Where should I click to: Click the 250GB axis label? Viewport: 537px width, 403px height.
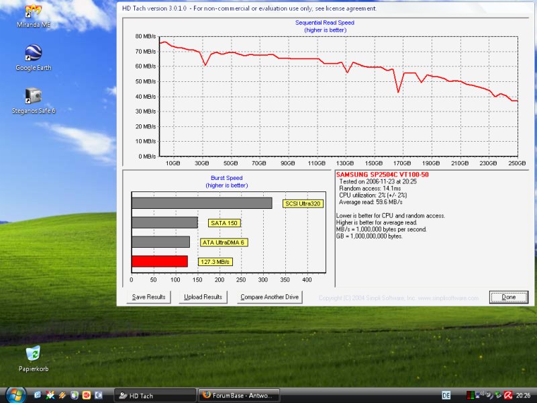[x=517, y=163]
